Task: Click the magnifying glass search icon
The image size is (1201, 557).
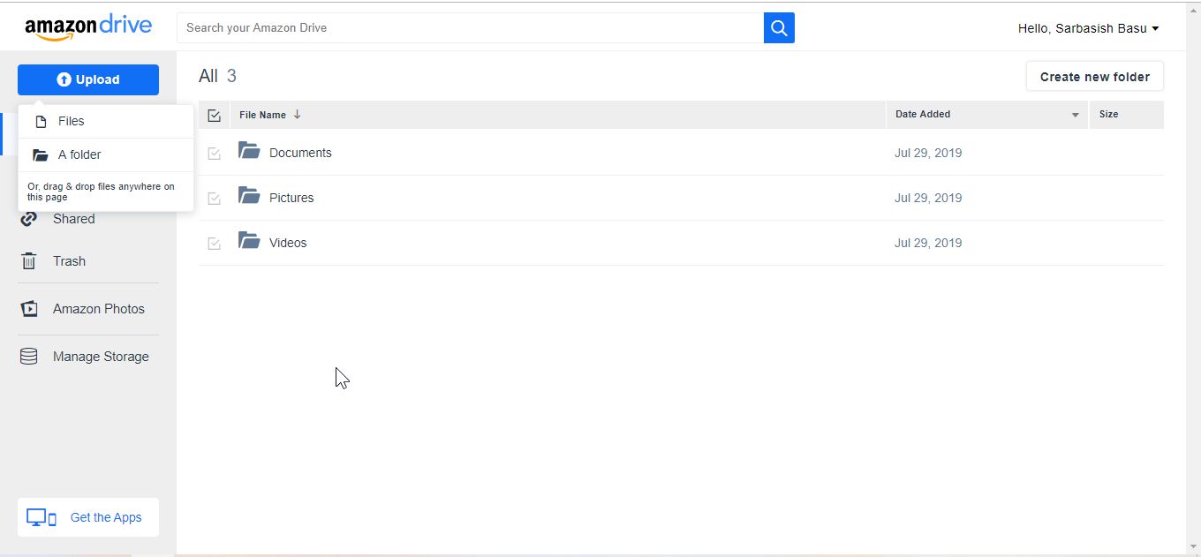Action: [x=778, y=27]
